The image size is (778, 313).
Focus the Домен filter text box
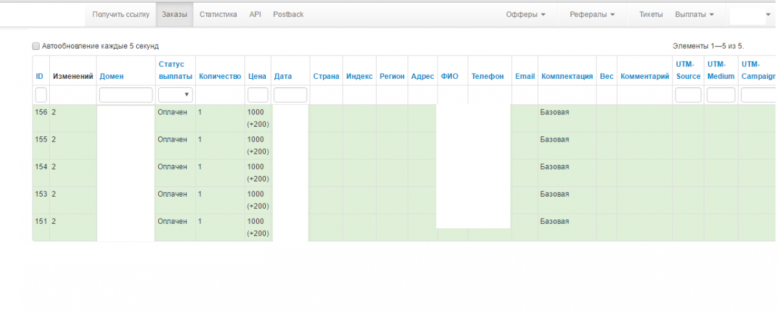pos(126,95)
